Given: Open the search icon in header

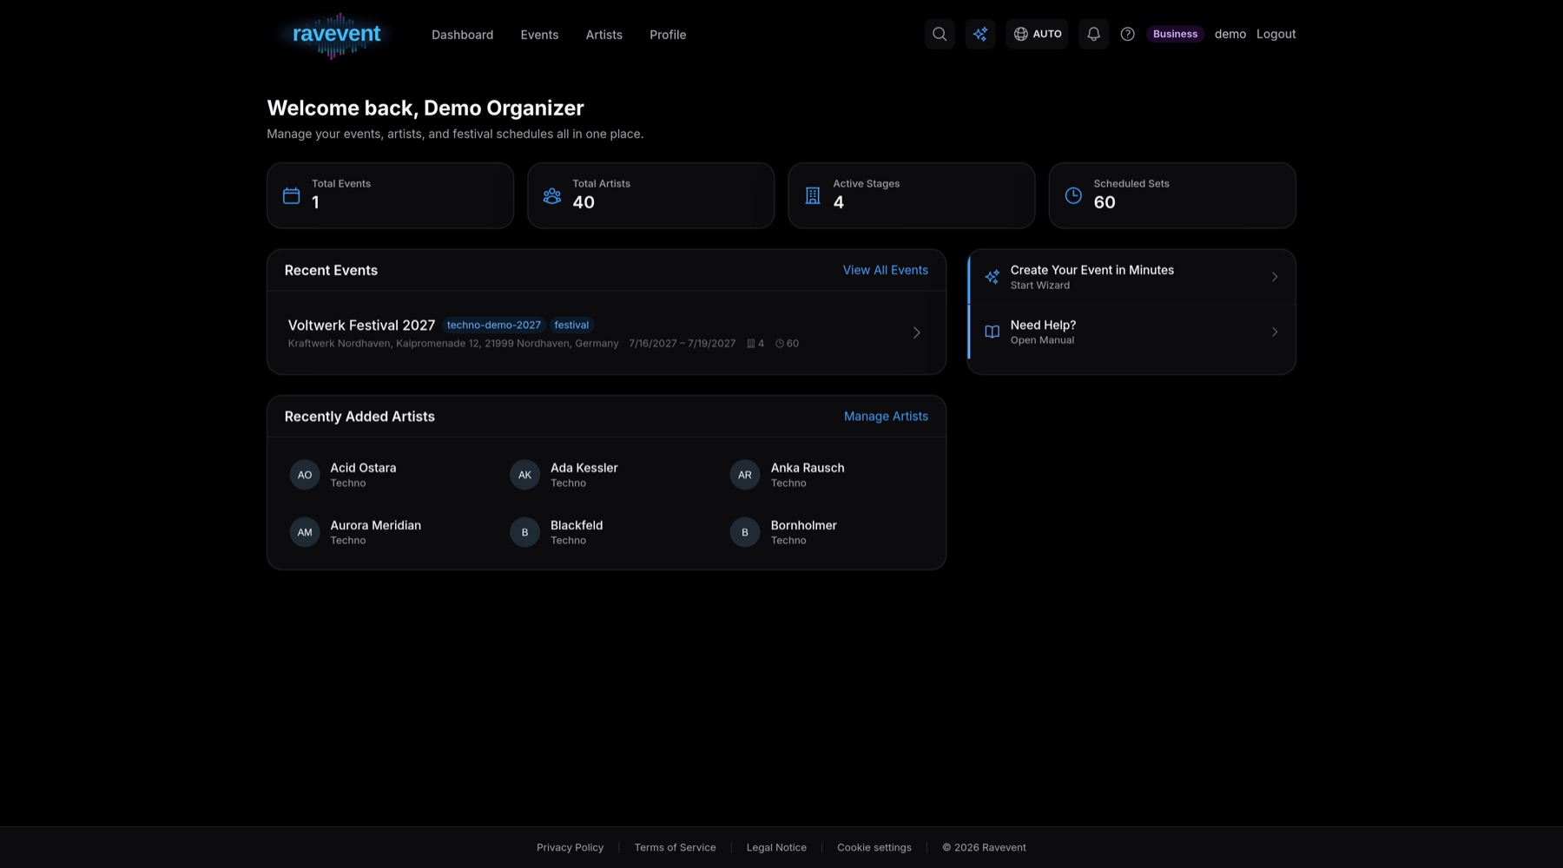Looking at the screenshot, I should [940, 34].
